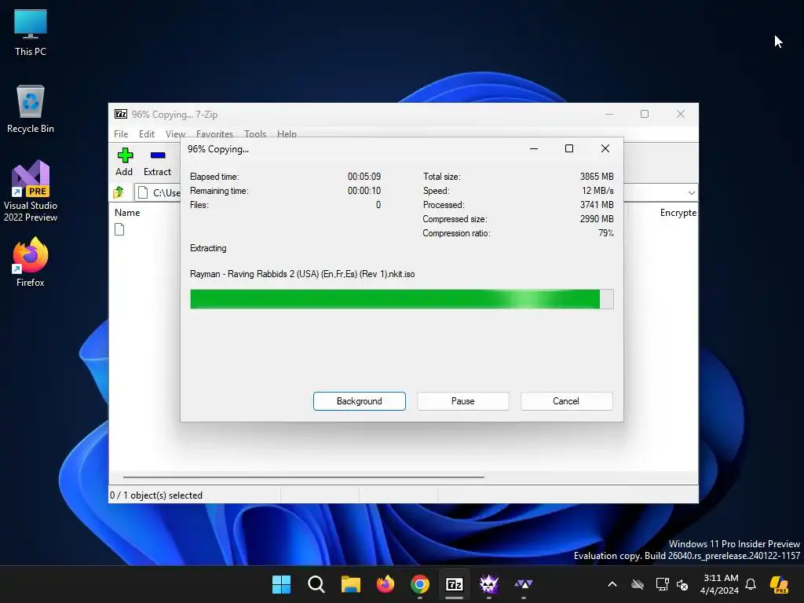The width and height of the screenshot is (804, 603).
Task: Expand the 7-Zip address path dropdown
Action: point(691,193)
